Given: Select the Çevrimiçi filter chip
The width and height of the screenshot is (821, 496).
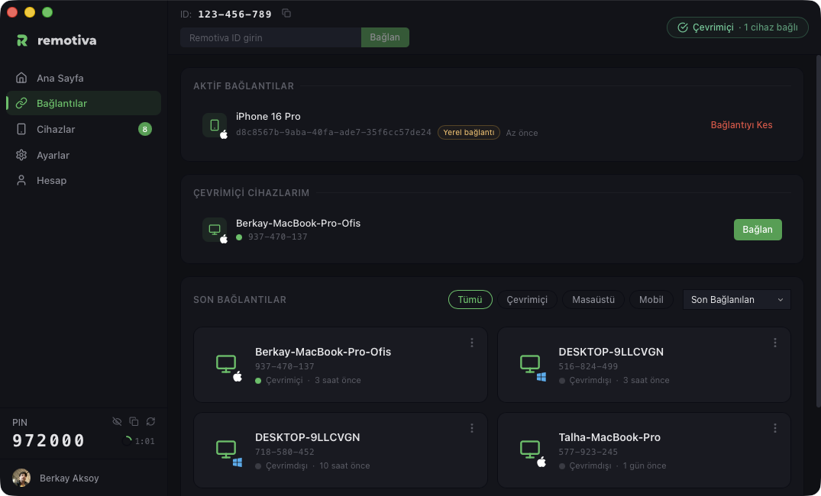Looking at the screenshot, I should (527, 300).
